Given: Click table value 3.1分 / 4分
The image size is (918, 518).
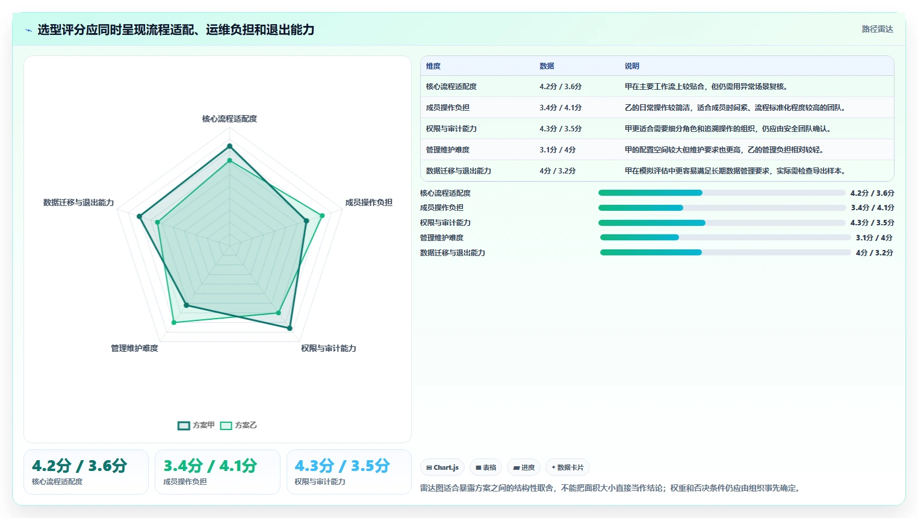Looking at the screenshot, I should [x=557, y=150].
